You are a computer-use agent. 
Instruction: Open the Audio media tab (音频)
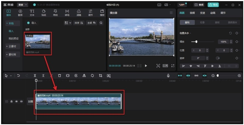(x=20, y=13)
